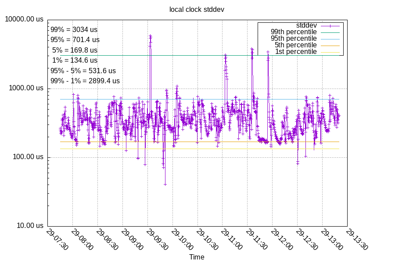Click the 29-10:00 time axis label
This screenshot has width=395, height=263.
(x=182, y=239)
